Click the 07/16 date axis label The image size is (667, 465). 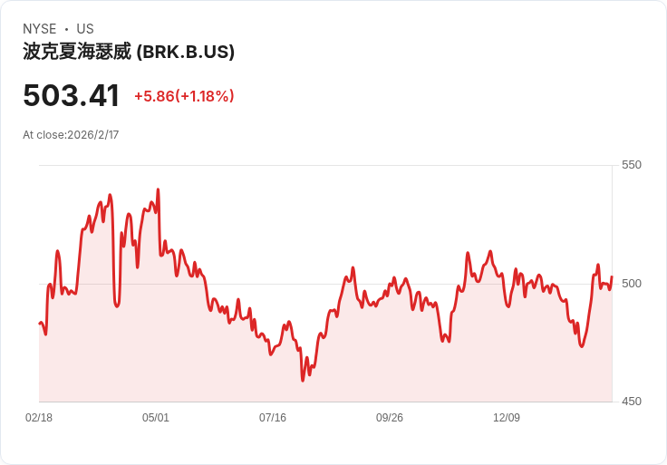click(273, 417)
